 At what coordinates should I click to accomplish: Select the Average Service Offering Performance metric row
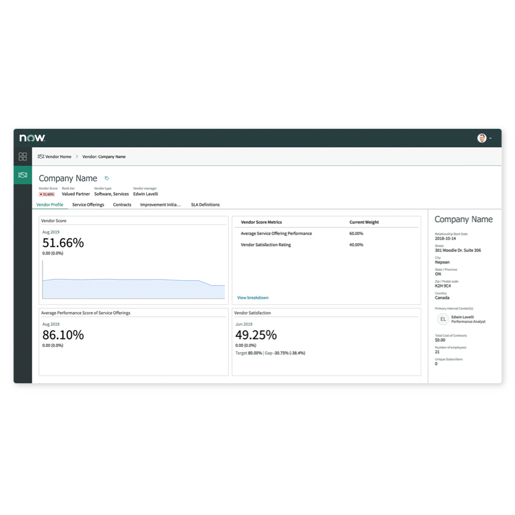[x=276, y=233]
